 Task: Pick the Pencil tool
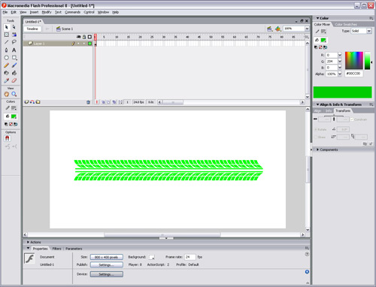click(7, 65)
